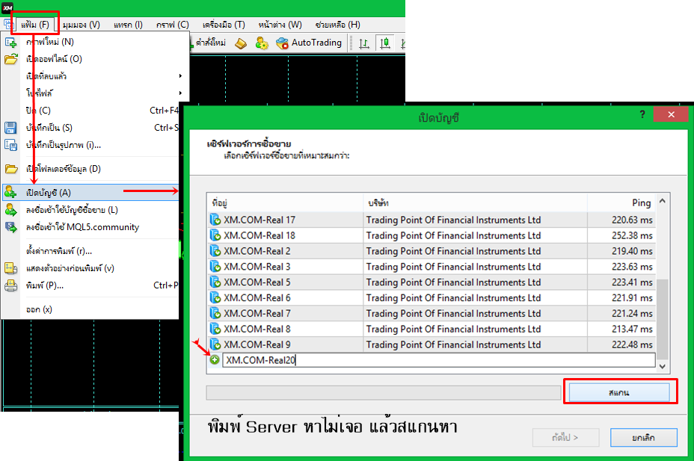Click the MQL5.community login icon in the menu

pyautogui.click(x=11, y=227)
